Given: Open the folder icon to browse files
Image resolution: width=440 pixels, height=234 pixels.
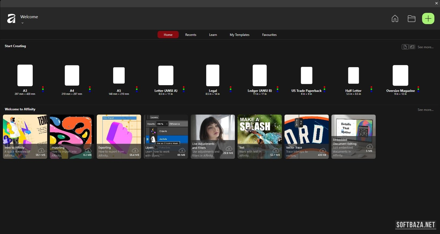Looking at the screenshot, I should 411,18.
